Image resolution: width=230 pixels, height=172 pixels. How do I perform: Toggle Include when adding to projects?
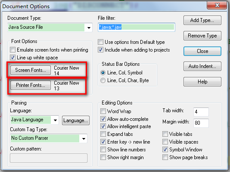(x=100, y=50)
